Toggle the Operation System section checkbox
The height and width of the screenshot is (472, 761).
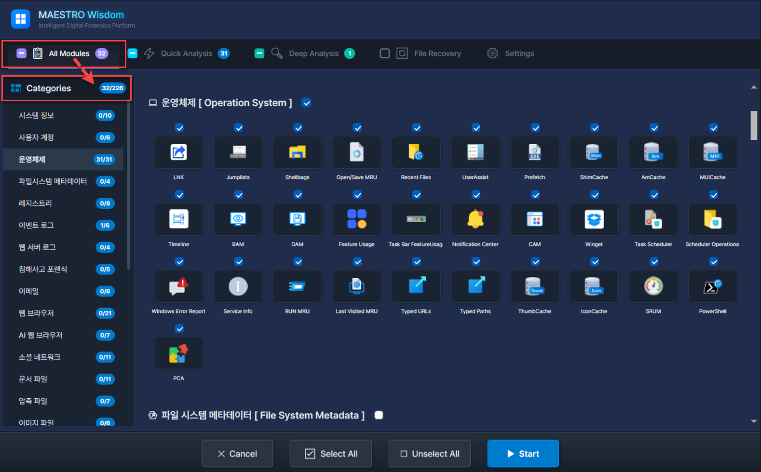coord(307,103)
